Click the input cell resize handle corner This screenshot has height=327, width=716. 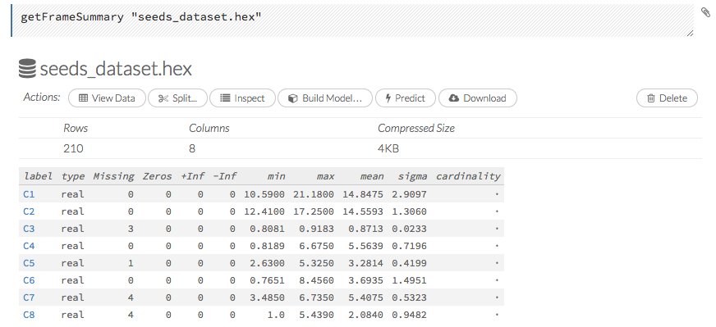690,33
